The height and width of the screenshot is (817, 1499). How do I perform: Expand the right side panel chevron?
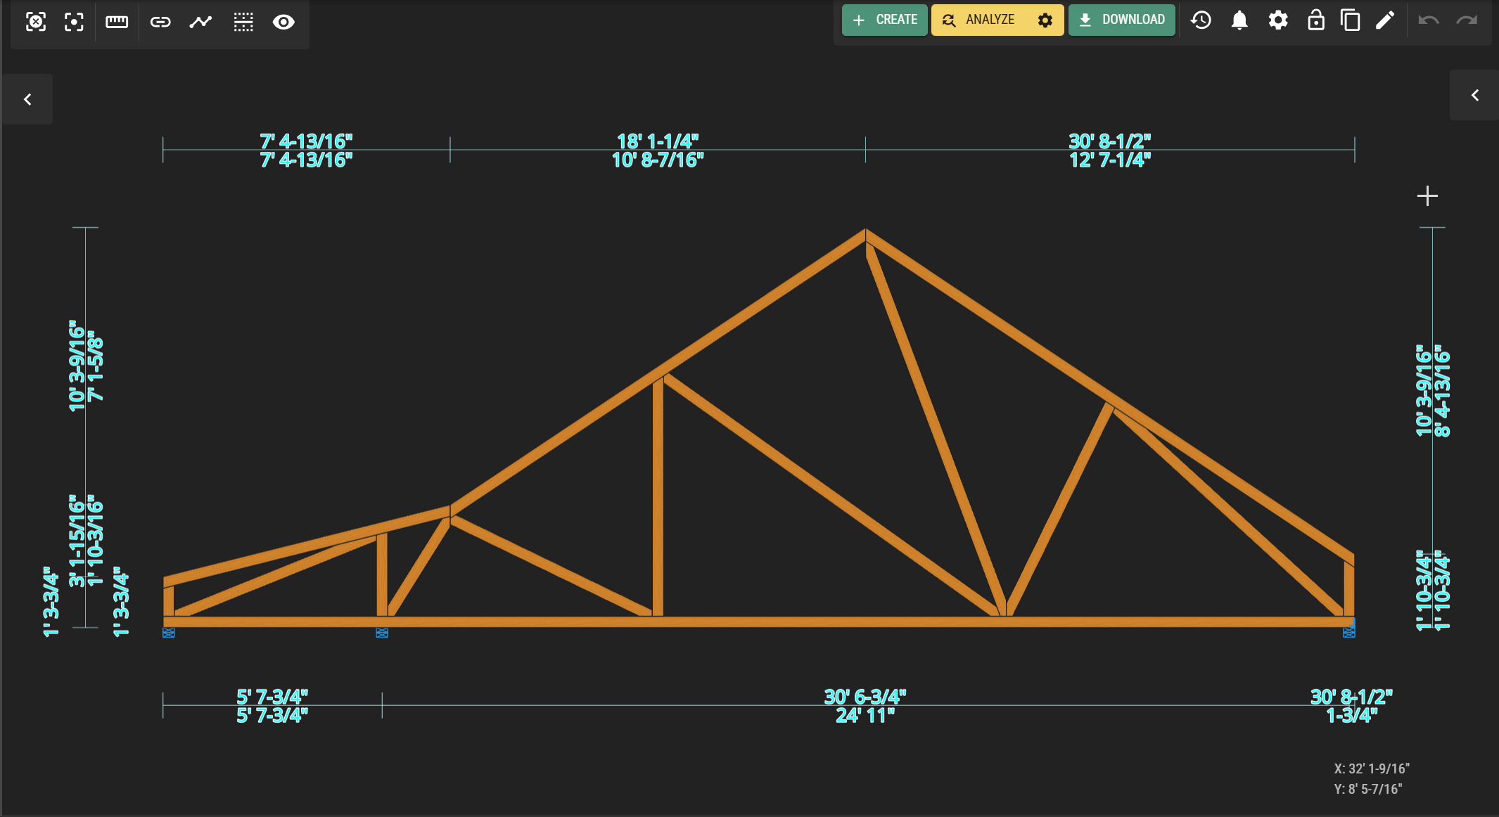tap(1475, 95)
